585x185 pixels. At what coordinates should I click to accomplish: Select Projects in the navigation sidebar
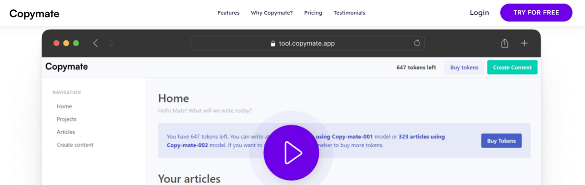(66, 119)
